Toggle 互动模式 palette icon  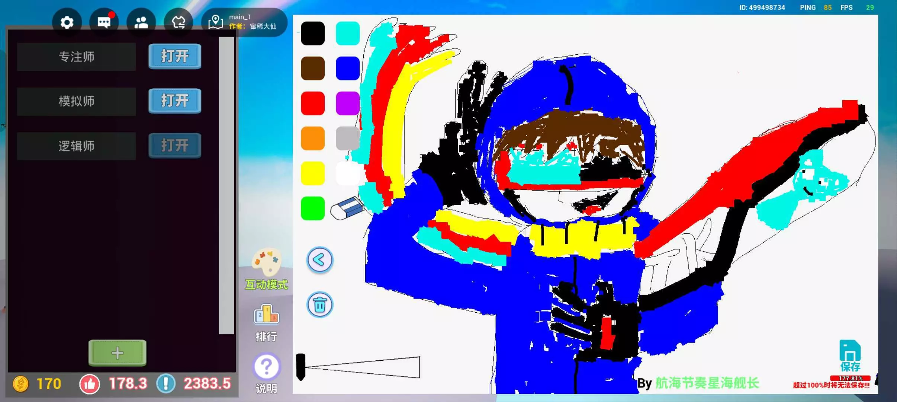[266, 262]
